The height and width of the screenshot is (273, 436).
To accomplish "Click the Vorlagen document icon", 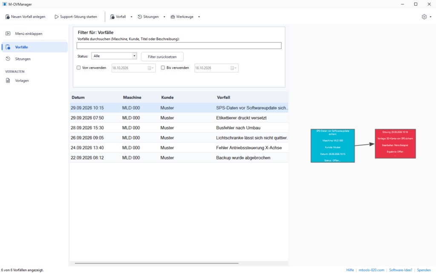I will click(x=8, y=80).
